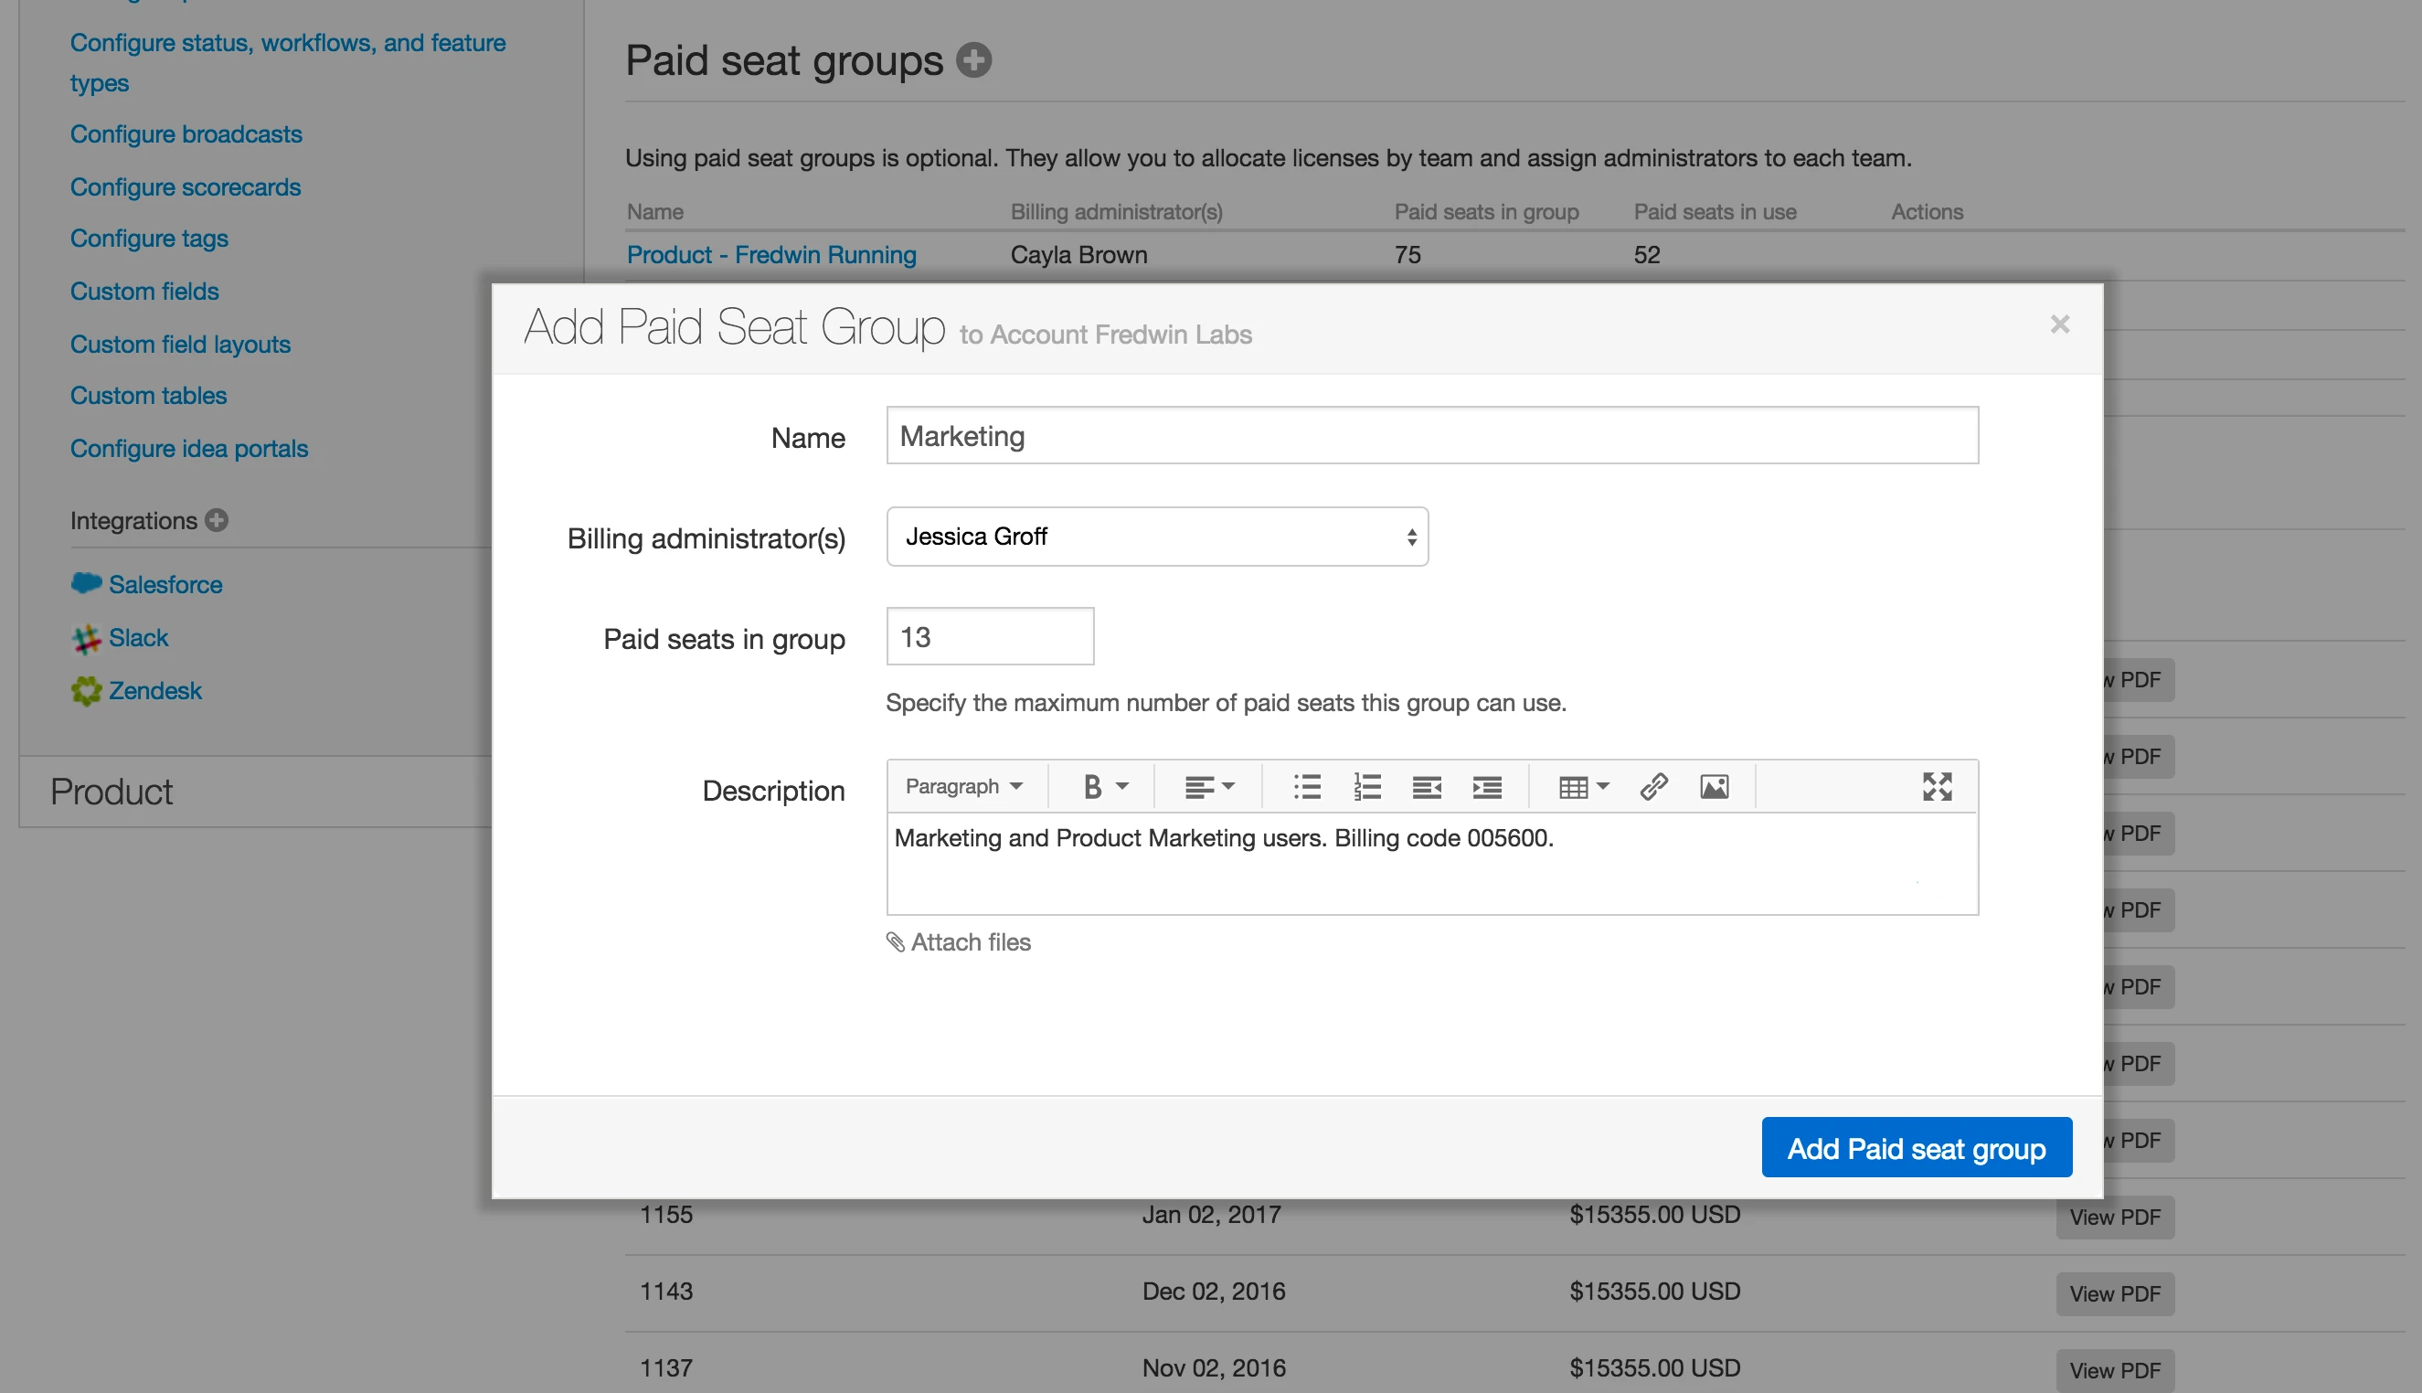Click plus icon beside Integrations

[218, 520]
